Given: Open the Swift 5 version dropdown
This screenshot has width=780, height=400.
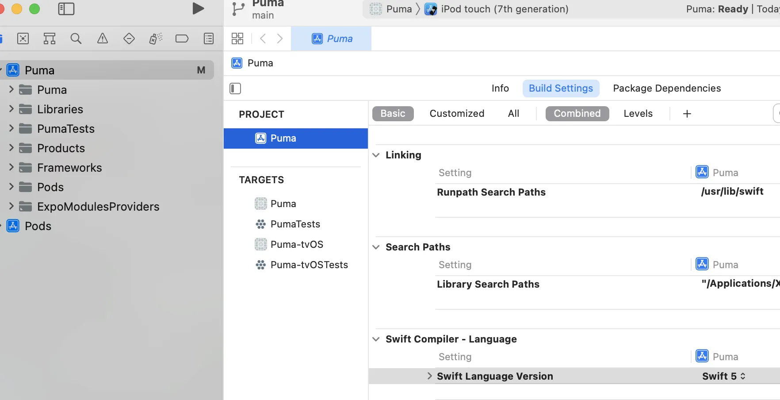Looking at the screenshot, I should tap(724, 376).
